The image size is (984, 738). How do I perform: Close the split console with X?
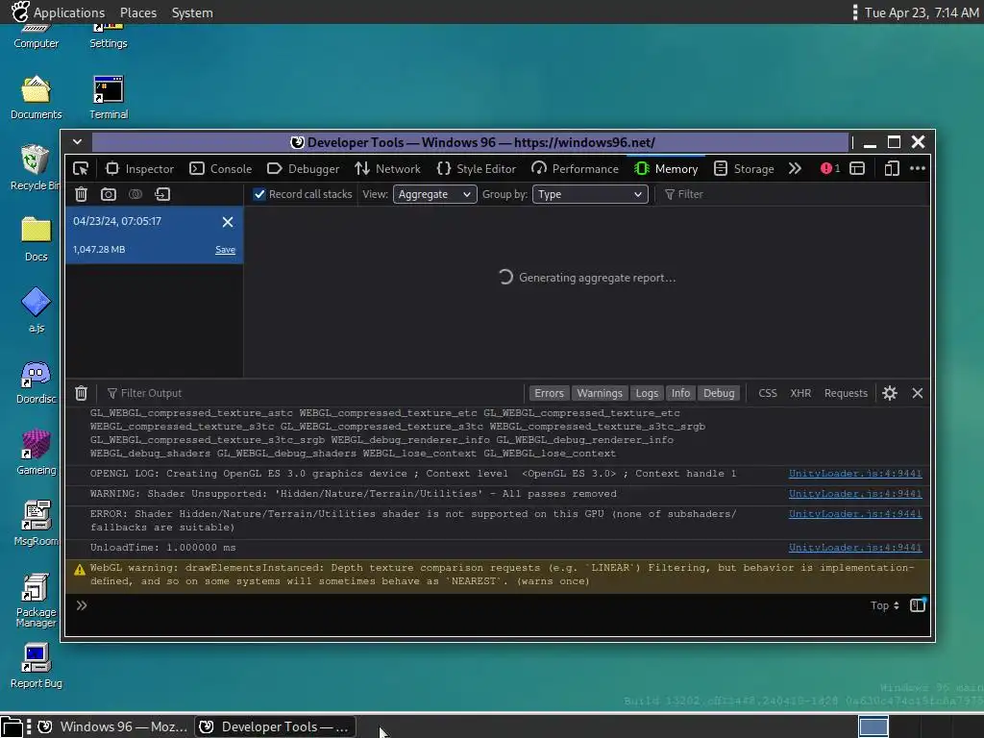pyautogui.click(x=918, y=393)
